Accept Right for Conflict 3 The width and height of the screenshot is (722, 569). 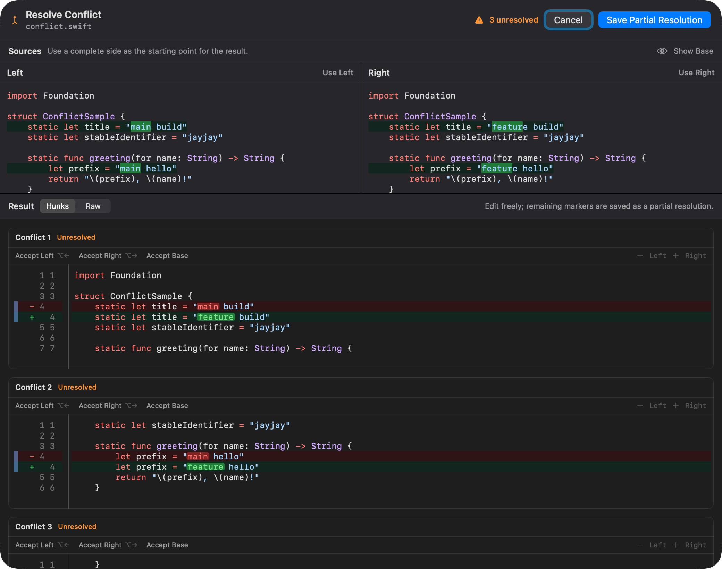(108, 545)
